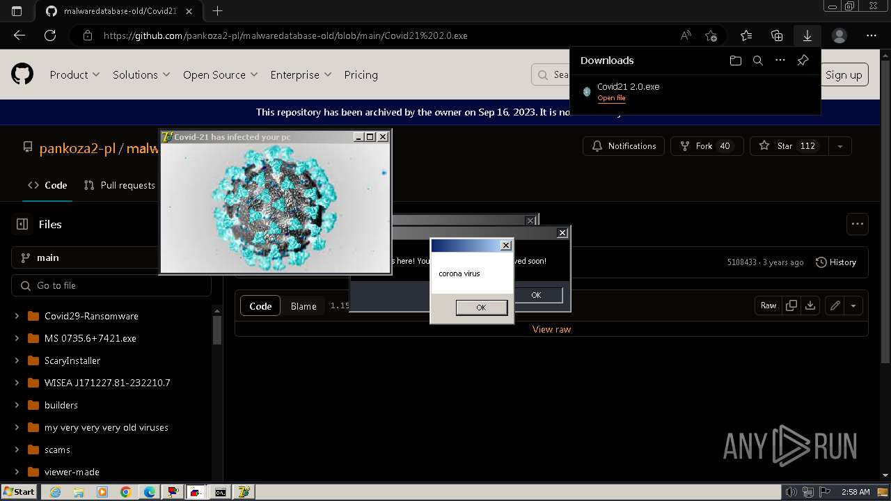Select the malwaredatabase-old browser tab

pos(118,11)
